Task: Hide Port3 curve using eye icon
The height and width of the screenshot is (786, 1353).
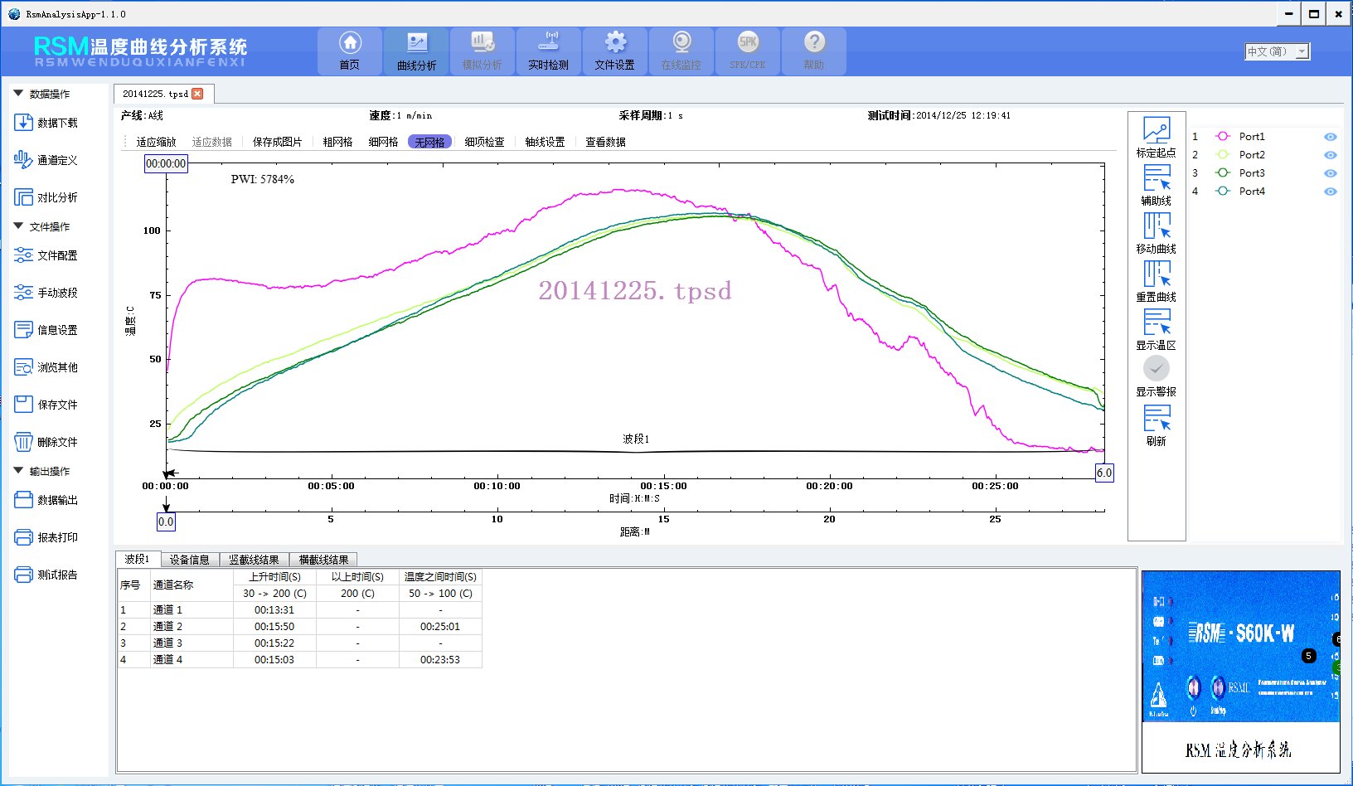Action: [x=1330, y=173]
